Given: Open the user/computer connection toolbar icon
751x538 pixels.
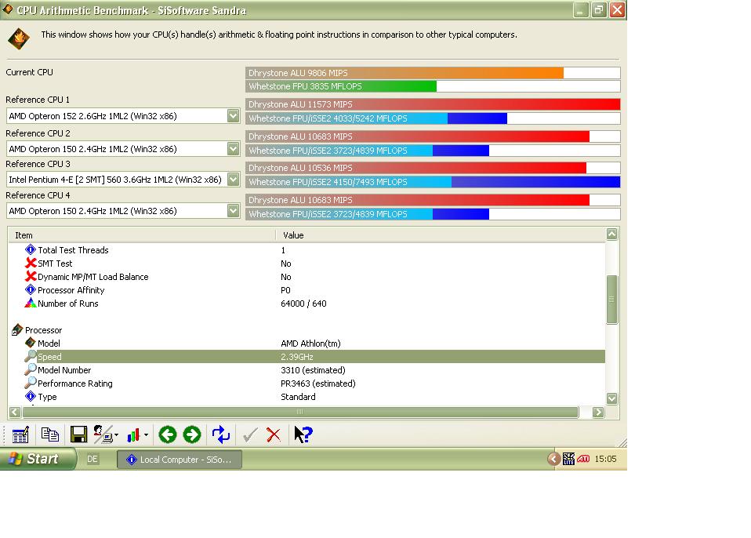Looking at the screenshot, I should pos(103,434).
